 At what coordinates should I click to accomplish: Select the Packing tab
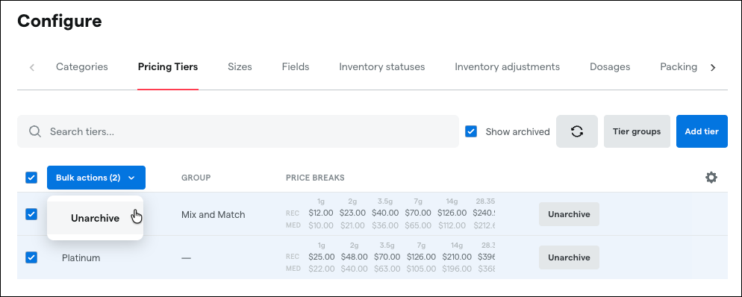coord(679,66)
